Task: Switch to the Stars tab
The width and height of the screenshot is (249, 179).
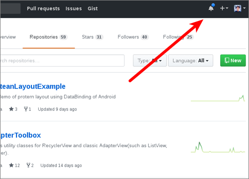Action: 93,37
